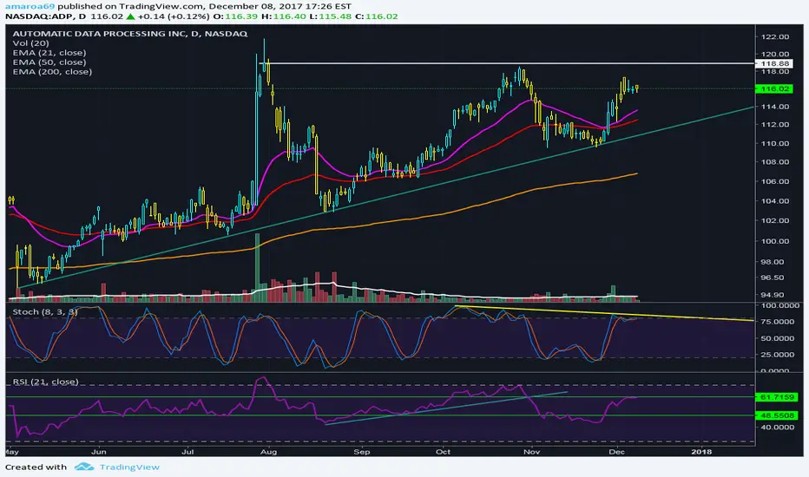The image size is (809, 477).
Task: Click the Oct label on time axis
Action: [x=444, y=452]
